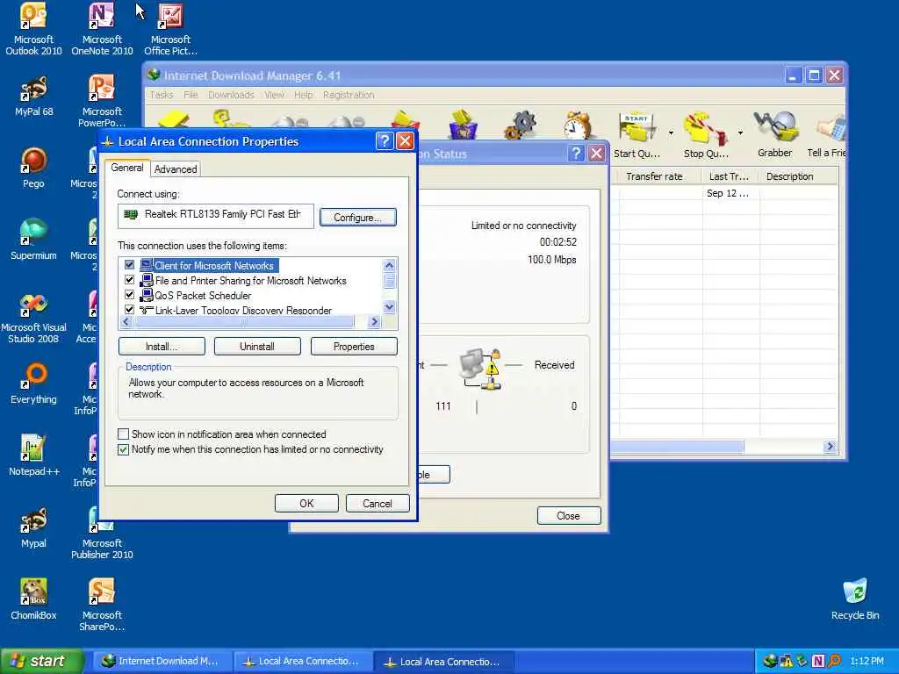Click the Install button
The height and width of the screenshot is (674, 899).
coord(162,346)
